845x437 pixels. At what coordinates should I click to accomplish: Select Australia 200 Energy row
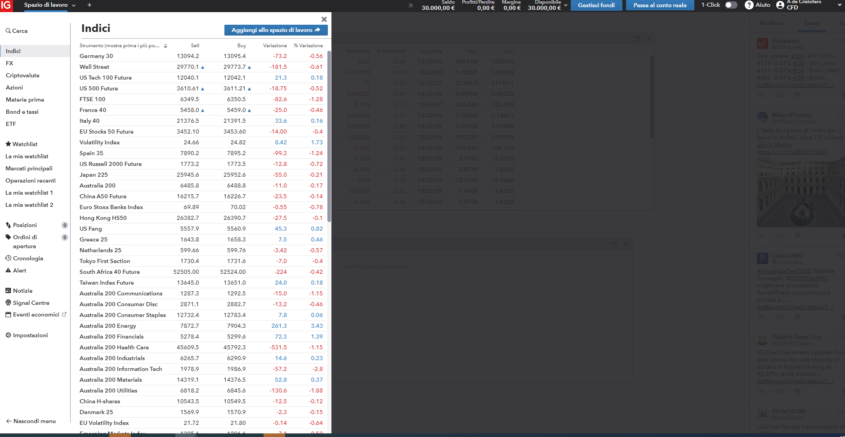[x=201, y=326]
